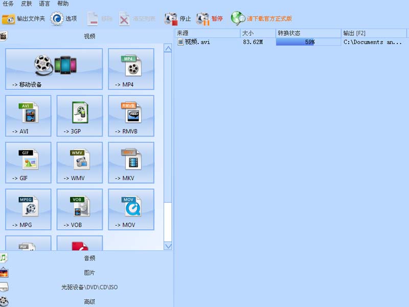This screenshot has height=307, width=409.
Task: Select the AVI conversion format icon
Action: 28,116
